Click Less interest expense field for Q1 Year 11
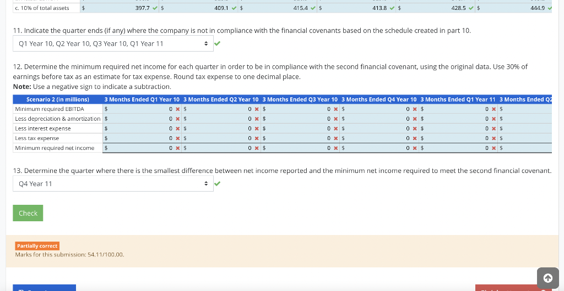Screen dimensions: 564x291 click(x=458, y=128)
